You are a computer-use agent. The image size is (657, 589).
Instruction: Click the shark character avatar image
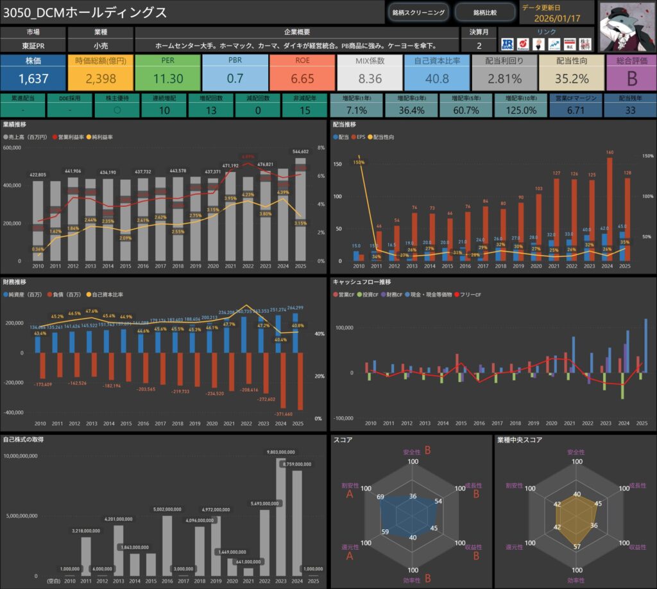[626, 26]
